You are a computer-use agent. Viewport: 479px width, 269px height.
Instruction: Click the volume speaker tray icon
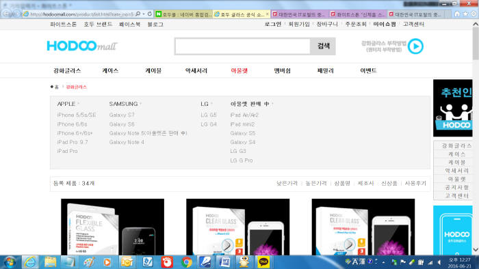click(x=439, y=262)
